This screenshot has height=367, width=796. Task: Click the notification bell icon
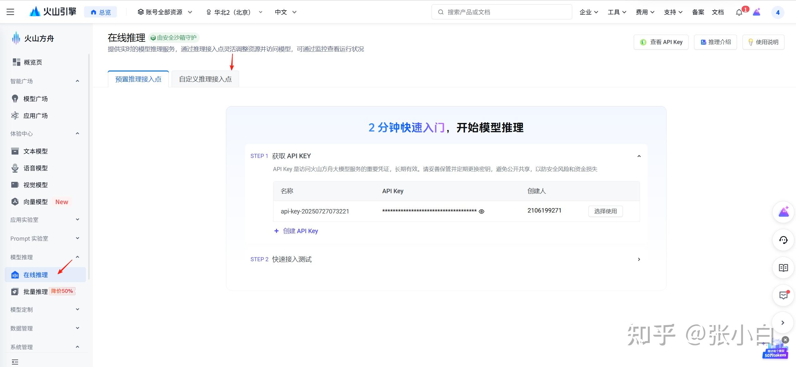(x=739, y=12)
